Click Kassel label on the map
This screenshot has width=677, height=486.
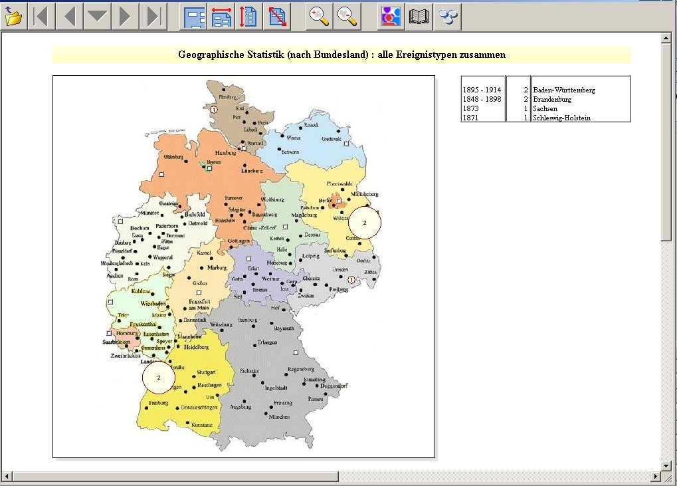pos(204,253)
